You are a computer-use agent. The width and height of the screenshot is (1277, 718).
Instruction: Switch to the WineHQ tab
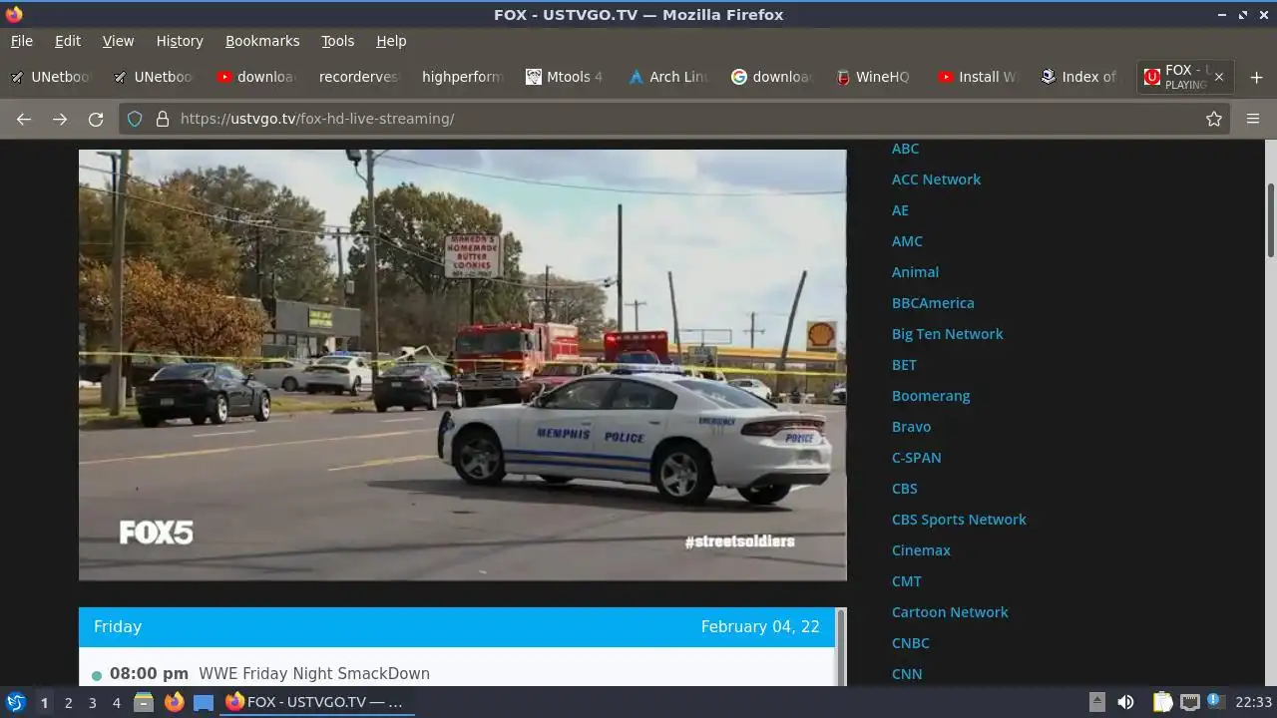click(x=874, y=77)
